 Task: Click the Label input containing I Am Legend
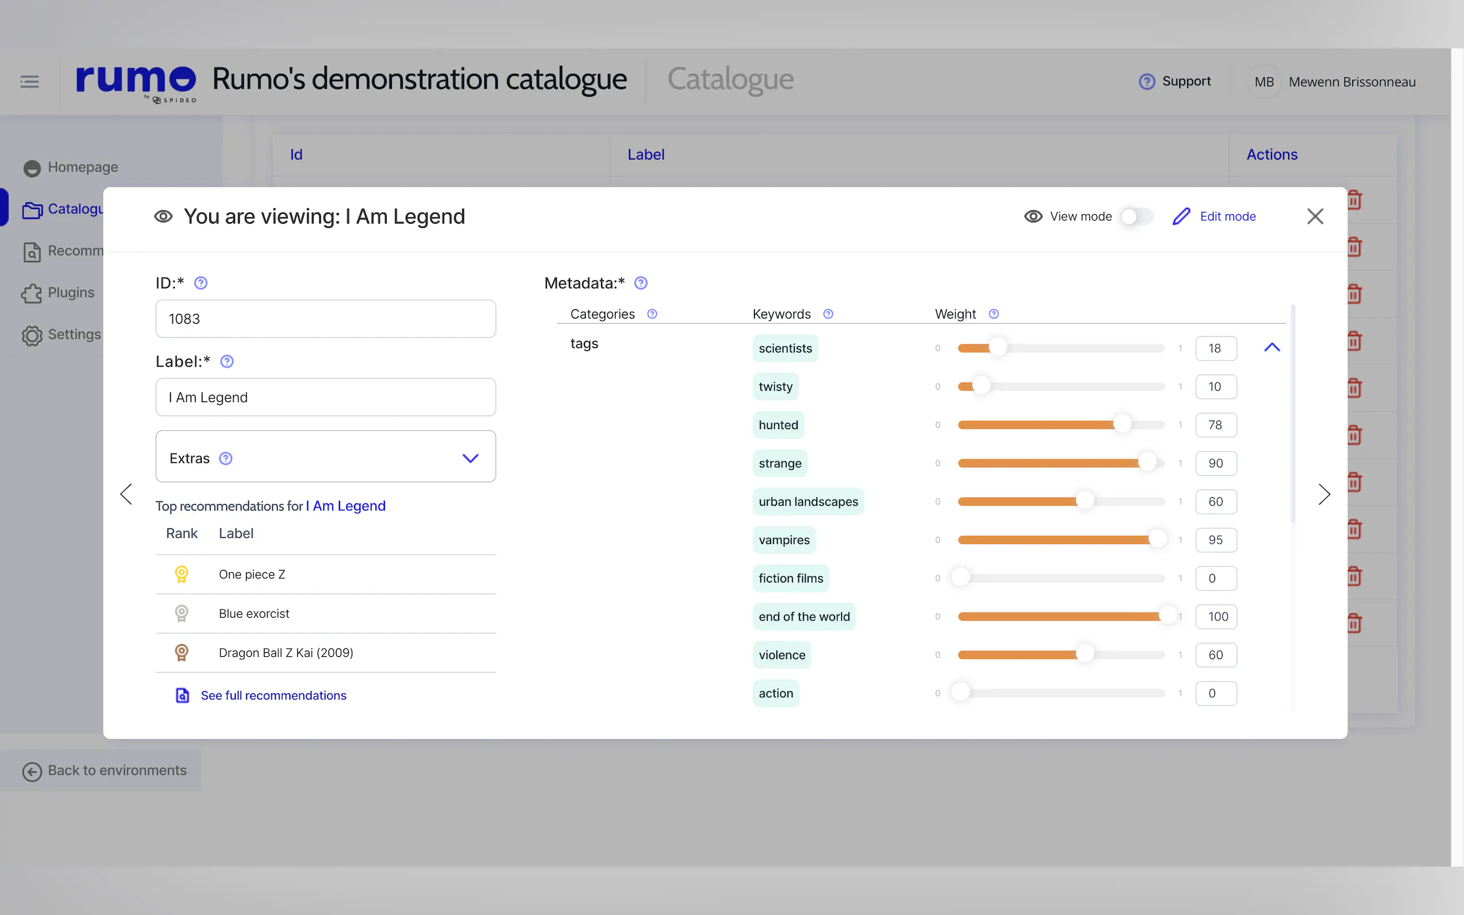click(x=326, y=398)
